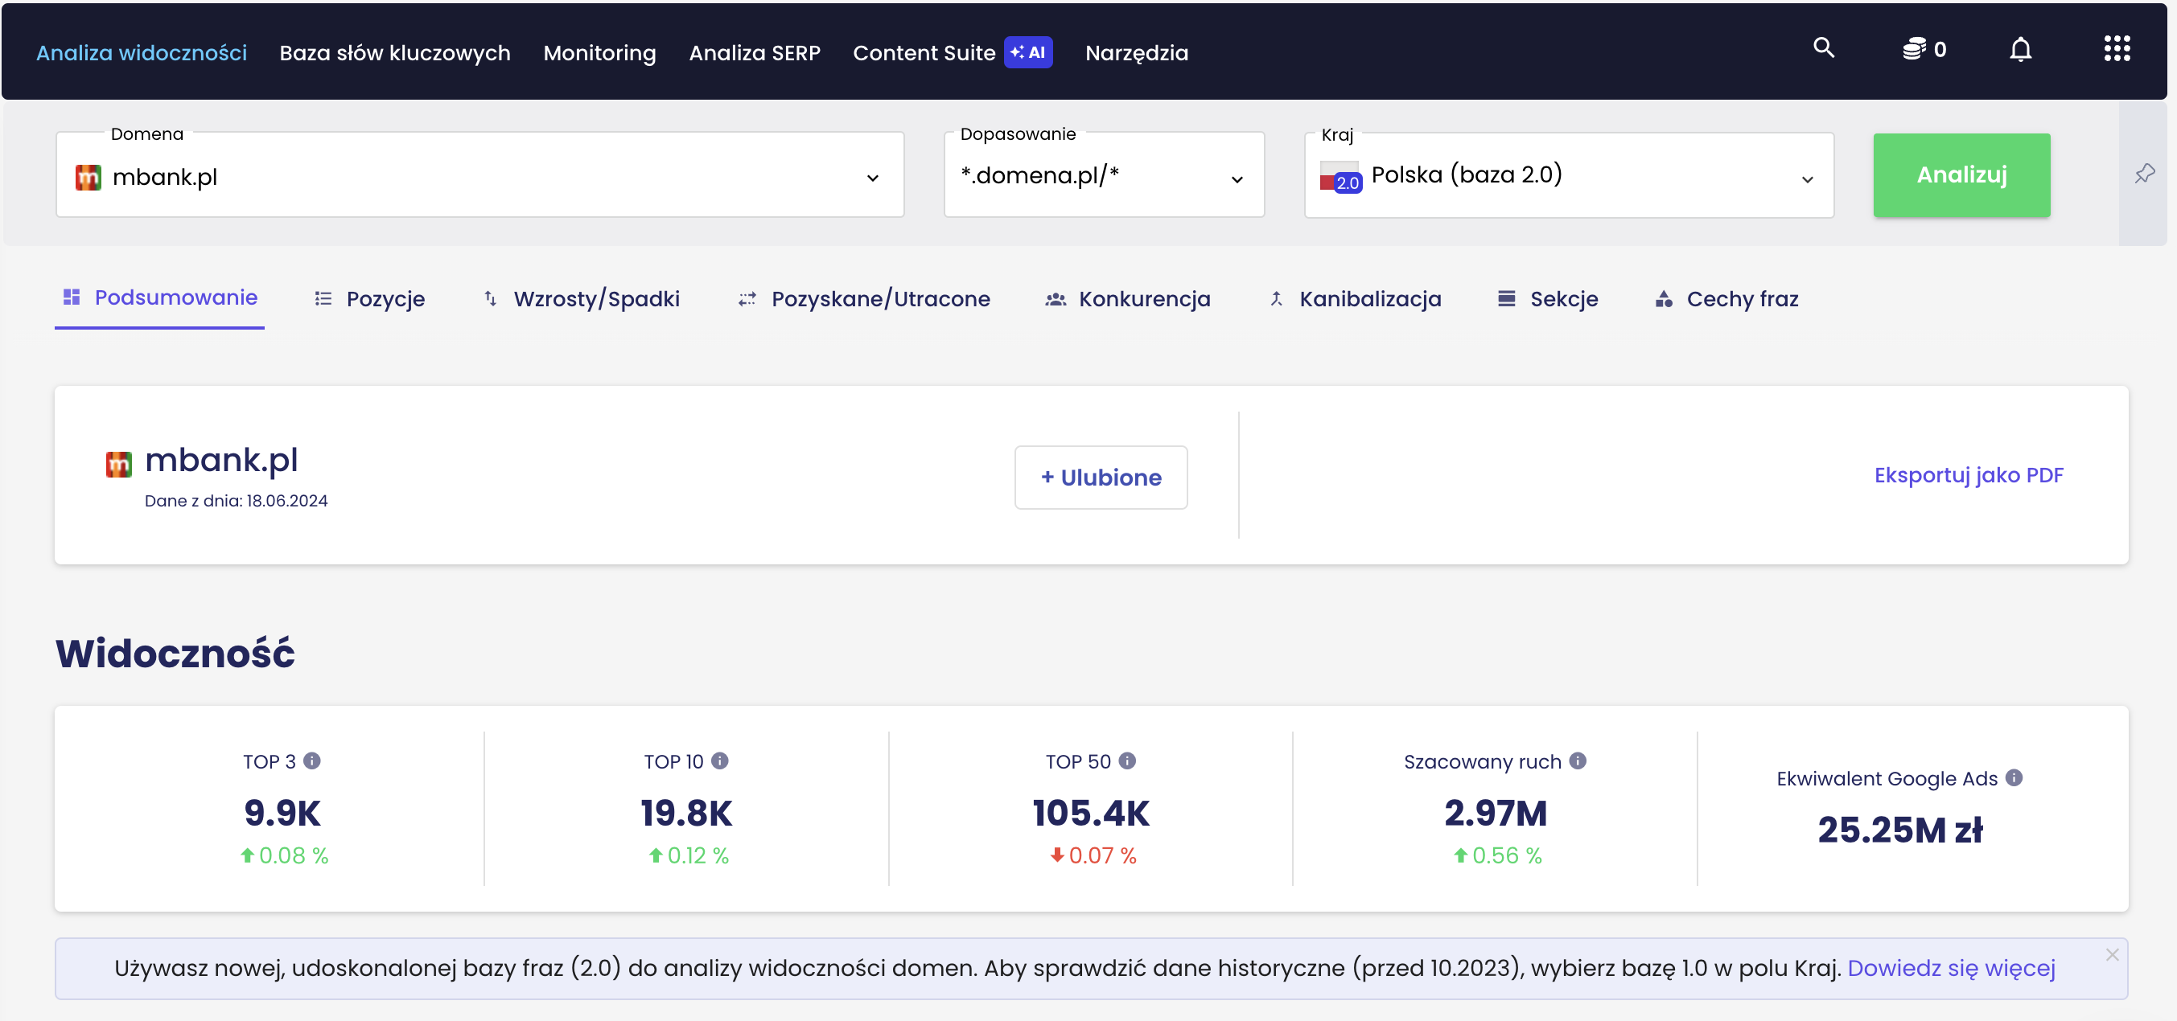Dismiss the database 2.0 info banner
2177x1021 pixels.
[2112, 954]
